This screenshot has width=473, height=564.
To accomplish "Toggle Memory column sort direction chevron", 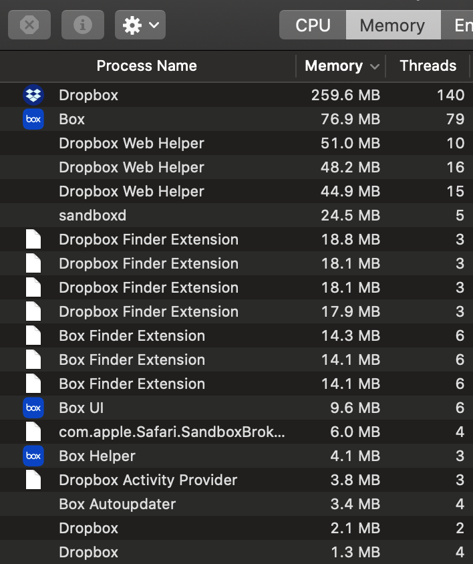I will pos(375,67).
